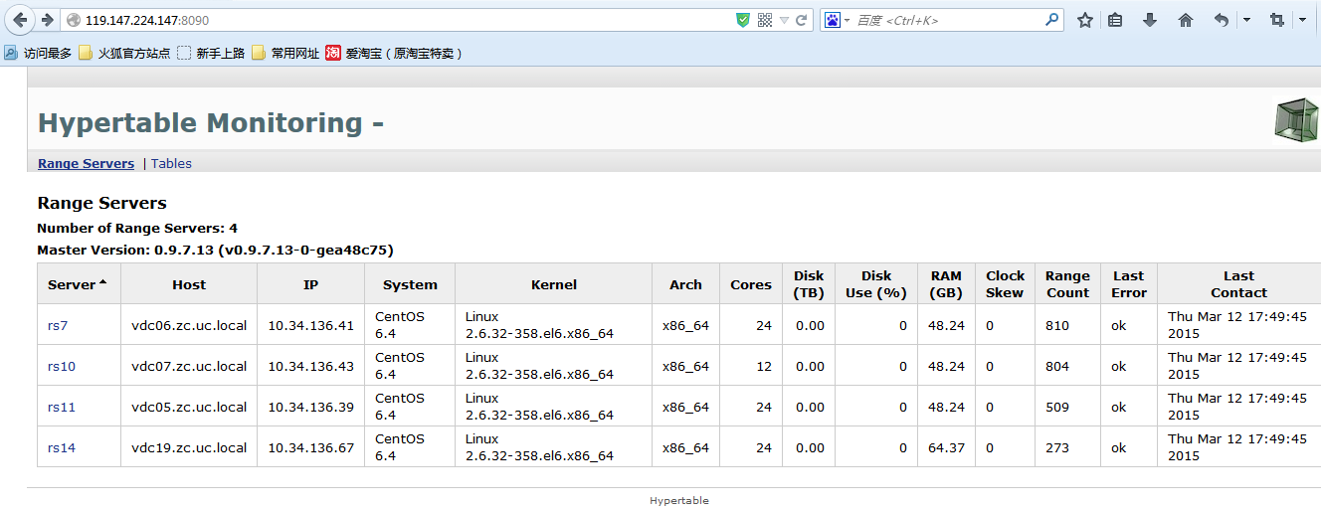Screen dimensions: 1321x511
Task: Sort by the System column header
Action: 410,284
